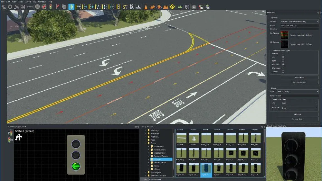322x181 pixels.
Task: Uncheck the Left turn type checkbox
Action: pos(283,57)
